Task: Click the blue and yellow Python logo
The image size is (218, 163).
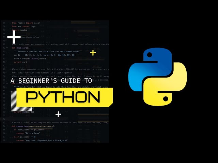Action: (x=157, y=77)
